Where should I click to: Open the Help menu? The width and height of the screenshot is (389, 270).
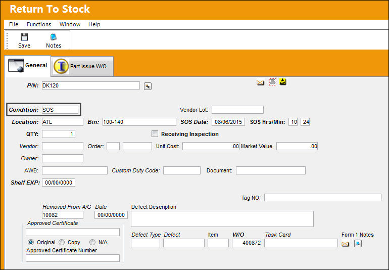[x=94, y=24]
